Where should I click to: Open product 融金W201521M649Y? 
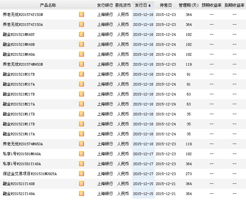[19, 34]
